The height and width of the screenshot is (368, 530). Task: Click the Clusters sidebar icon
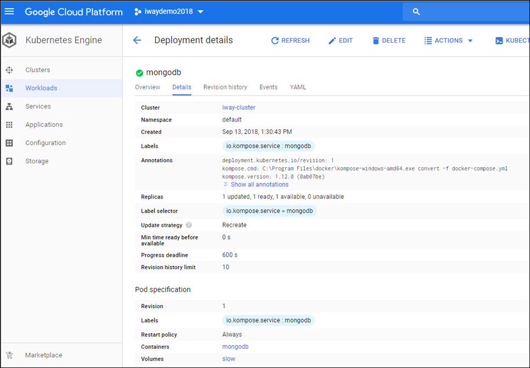coord(9,70)
